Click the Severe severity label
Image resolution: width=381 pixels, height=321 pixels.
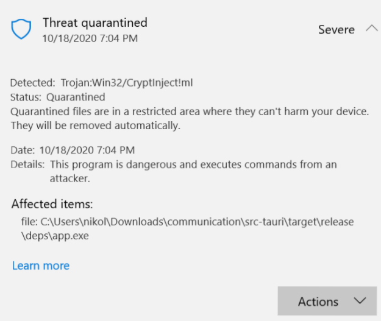(336, 29)
